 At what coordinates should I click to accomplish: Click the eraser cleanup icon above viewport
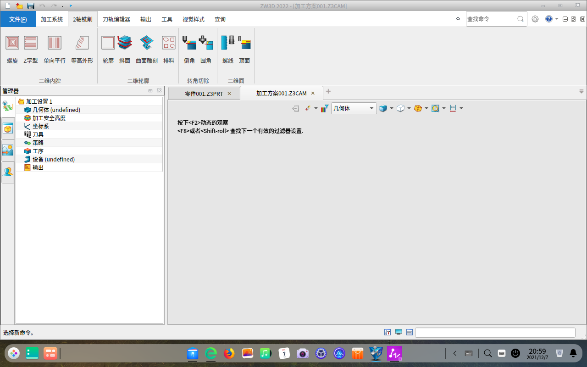coord(307,108)
